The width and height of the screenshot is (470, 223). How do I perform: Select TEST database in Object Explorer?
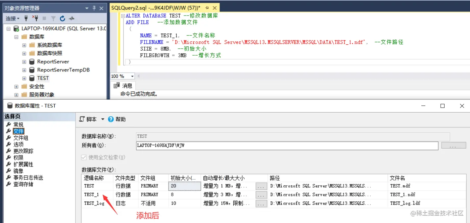point(43,78)
